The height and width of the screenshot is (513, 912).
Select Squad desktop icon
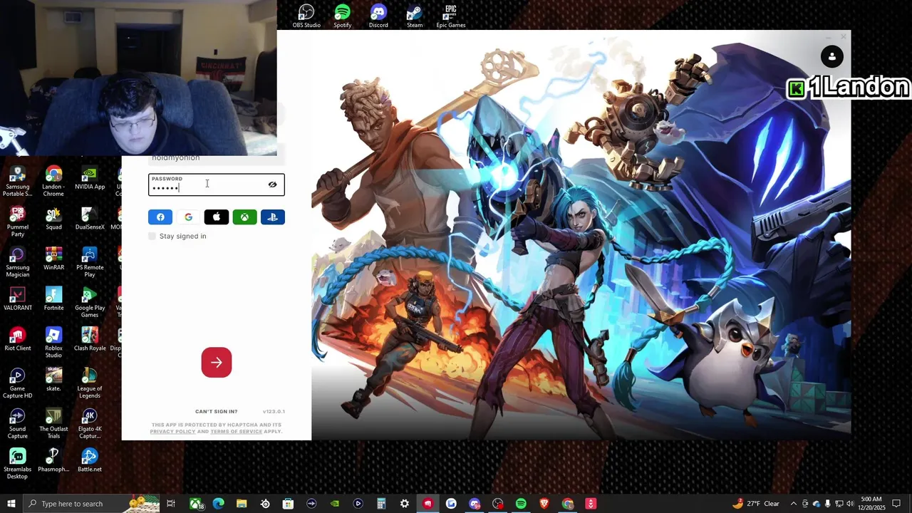pyautogui.click(x=53, y=219)
